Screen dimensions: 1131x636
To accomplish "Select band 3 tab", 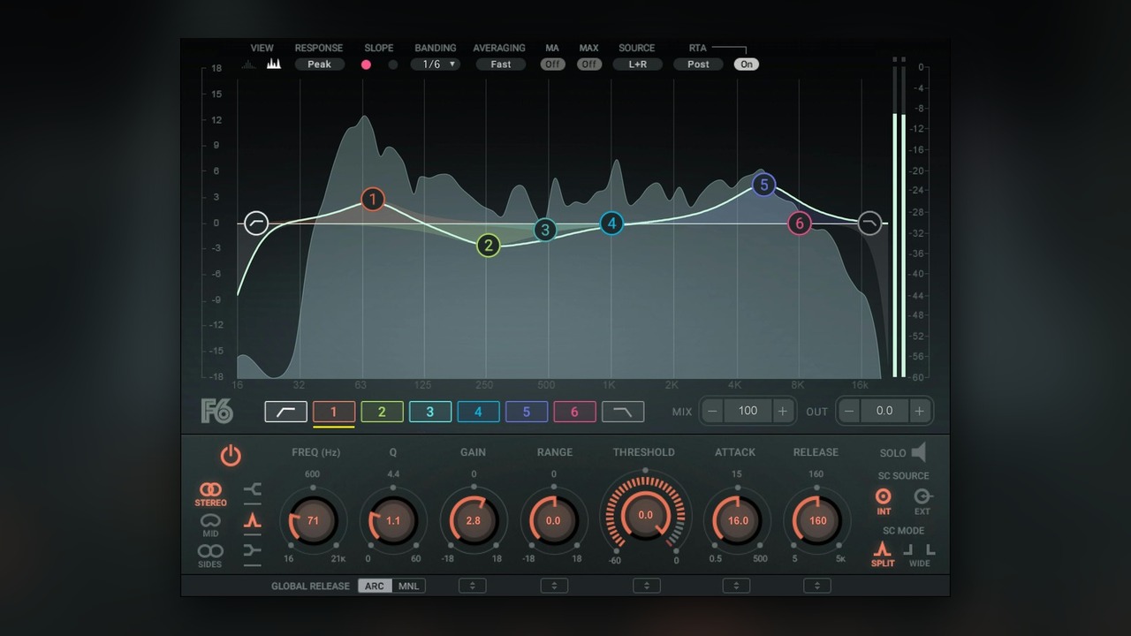I will coord(430,412).
